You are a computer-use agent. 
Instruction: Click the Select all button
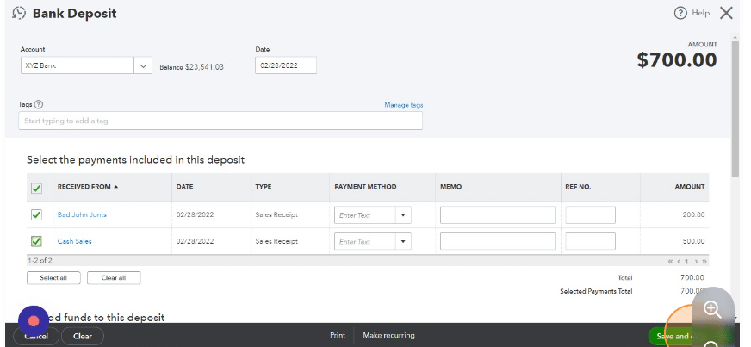click(53, 277)
